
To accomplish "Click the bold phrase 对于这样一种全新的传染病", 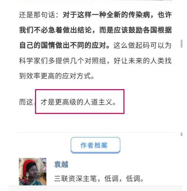I will tap(106, 15).
